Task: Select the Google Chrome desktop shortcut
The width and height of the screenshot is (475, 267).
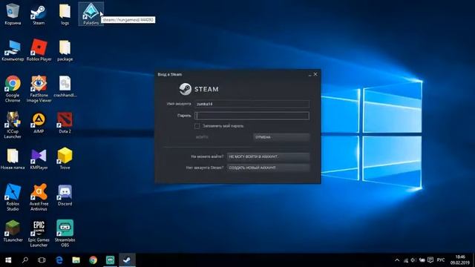Action: (13, 89)
